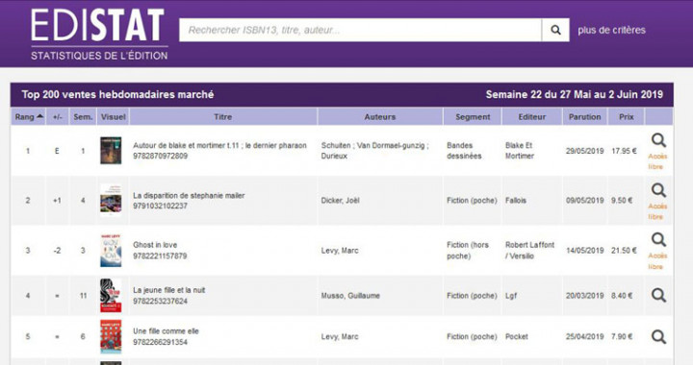Open details magnifier for Stephanie Mailer row
The width and height of the screenshot is (693, 365).
point(658,190)
